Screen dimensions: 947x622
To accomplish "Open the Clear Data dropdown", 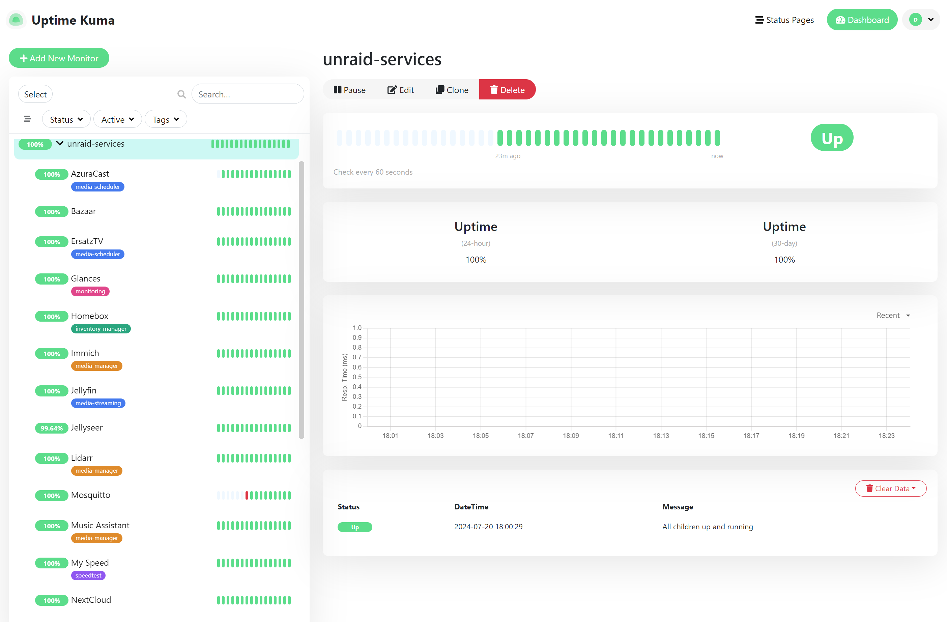I will click(891, 488).
